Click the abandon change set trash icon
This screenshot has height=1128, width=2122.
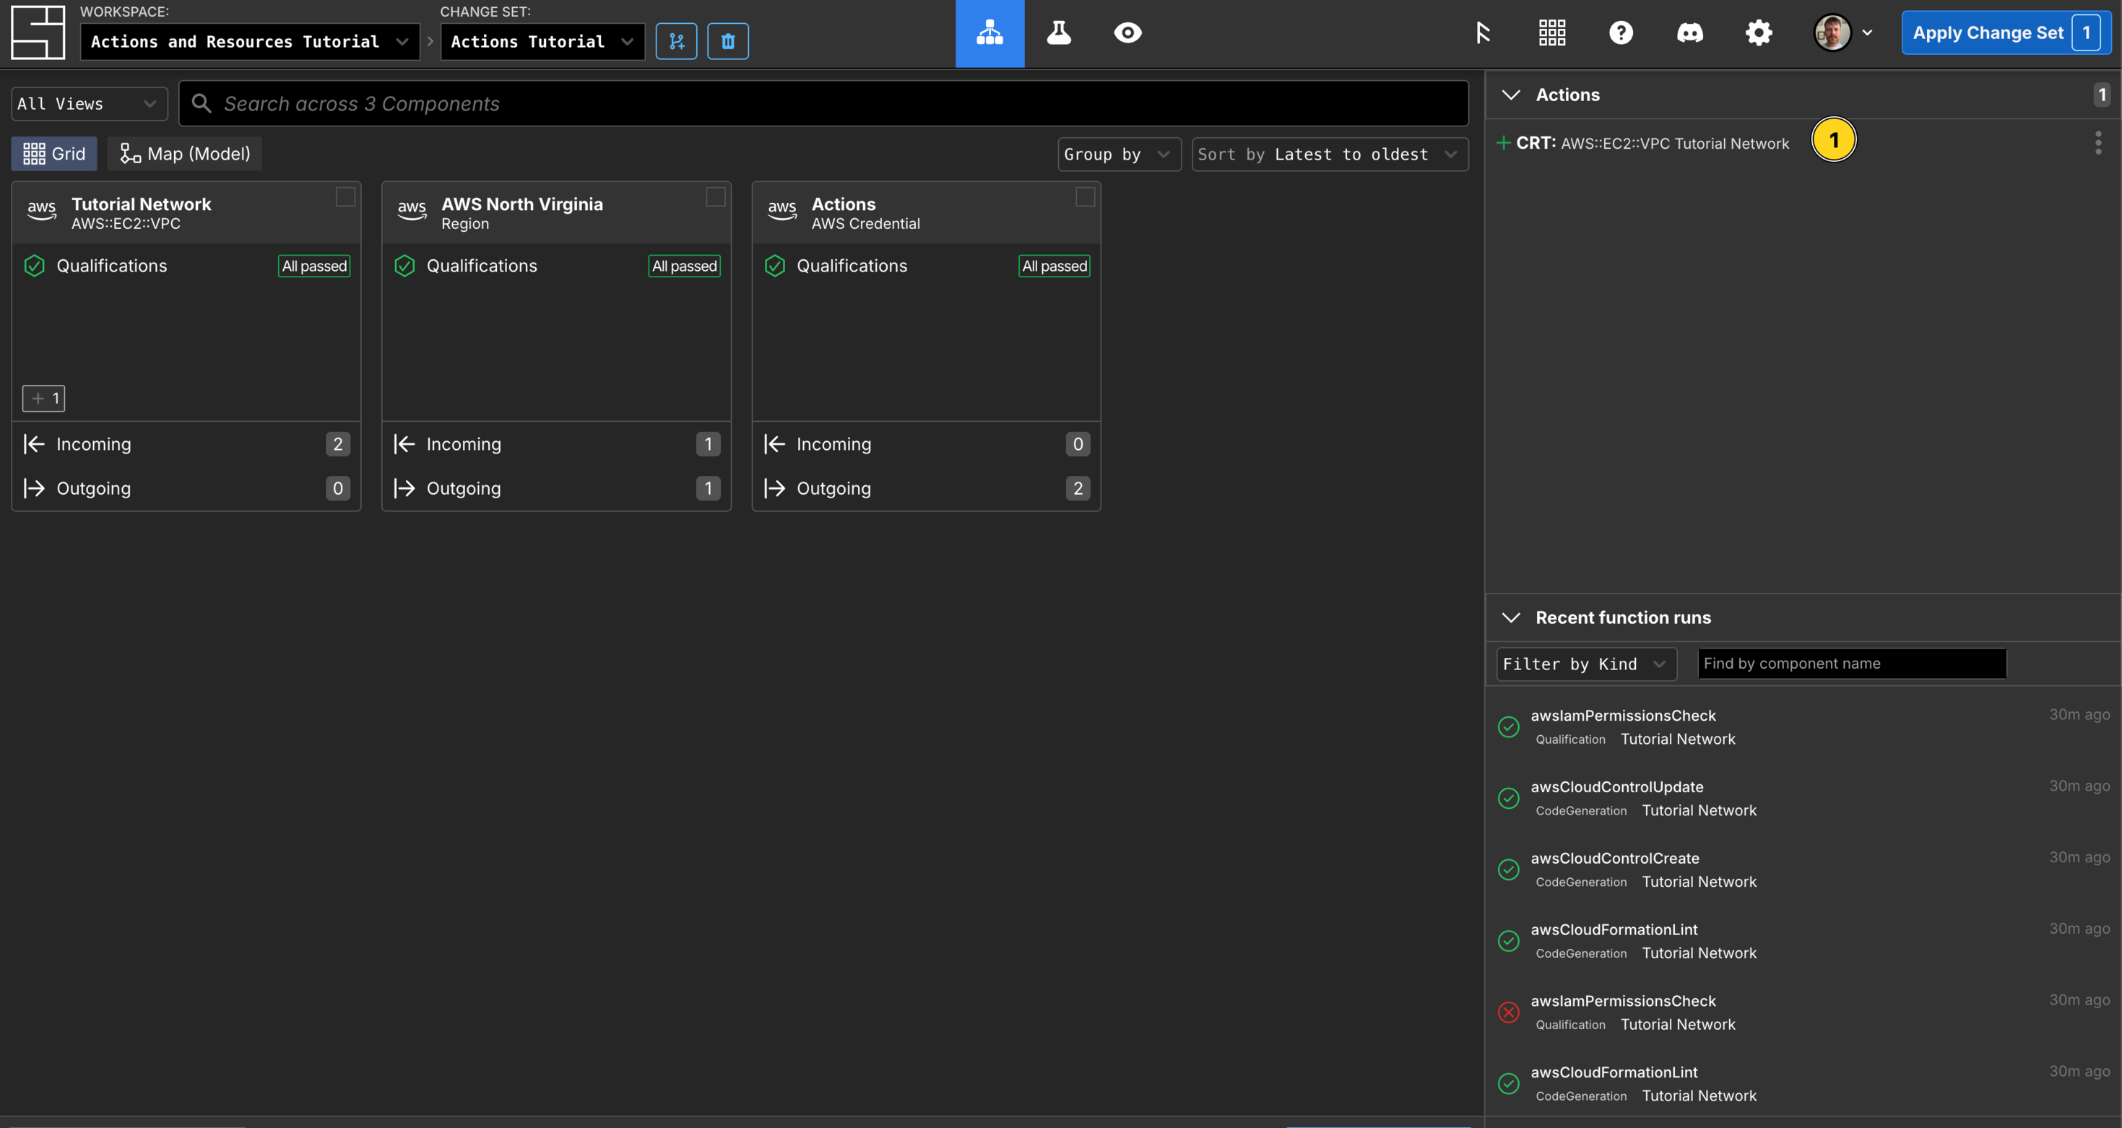pyautogui.click(x=727, y=41)
